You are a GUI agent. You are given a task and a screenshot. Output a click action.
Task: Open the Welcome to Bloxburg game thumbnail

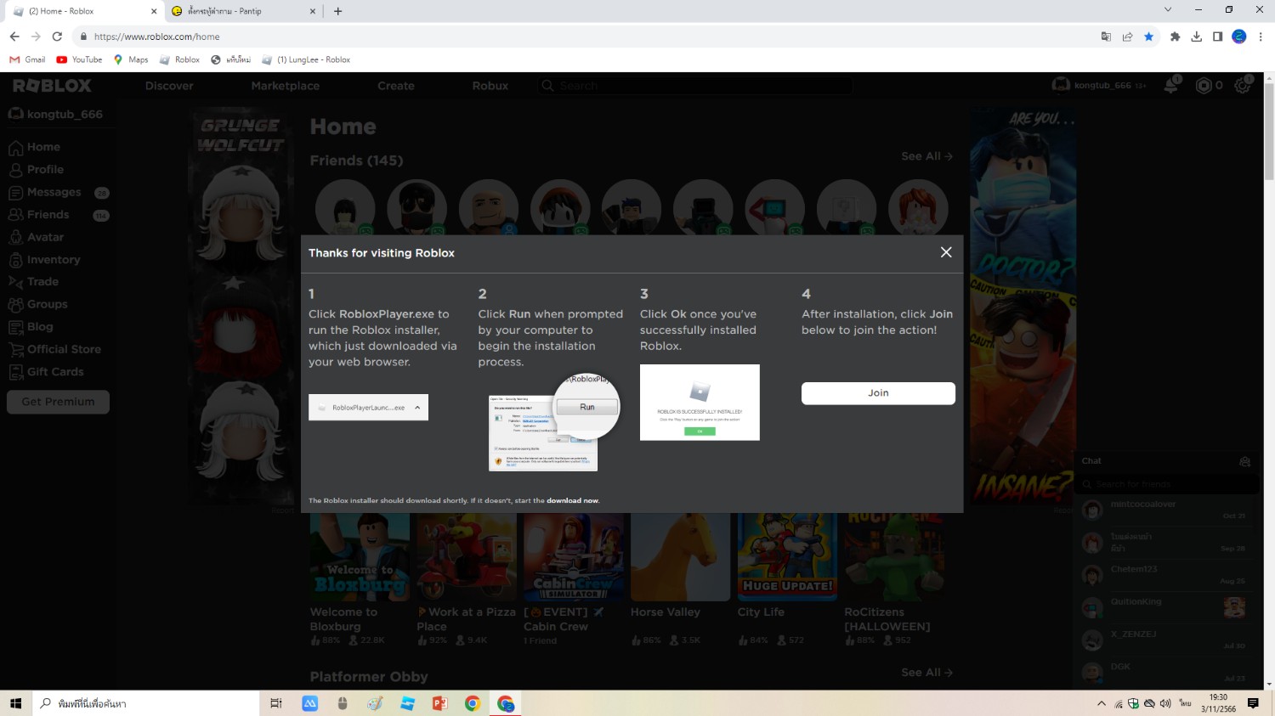coord(360,556)
